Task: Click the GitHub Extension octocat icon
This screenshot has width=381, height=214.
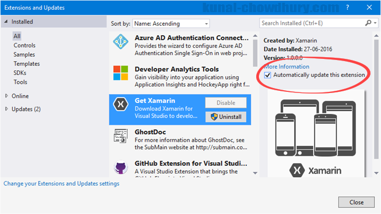Action: (120, 167)
